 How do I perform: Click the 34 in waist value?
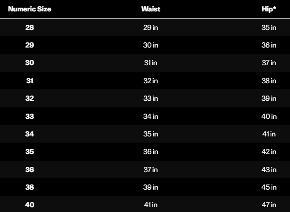(150, 116)
